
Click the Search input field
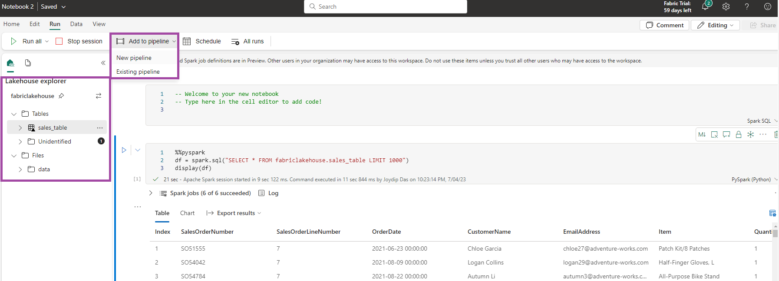(x=386, y=7)
